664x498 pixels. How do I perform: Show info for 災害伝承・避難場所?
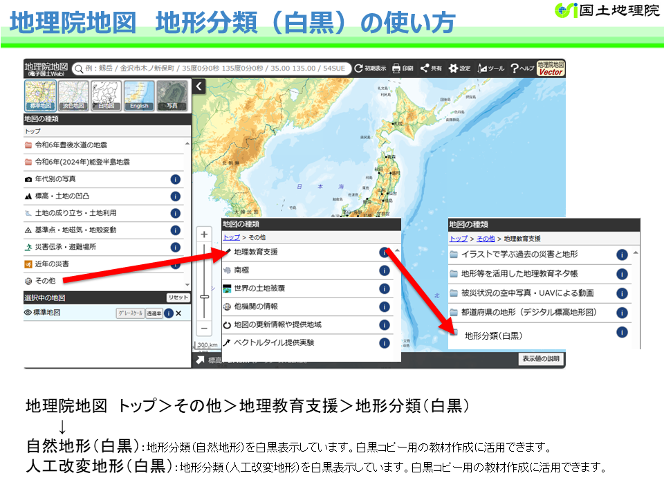click(175, 247)
